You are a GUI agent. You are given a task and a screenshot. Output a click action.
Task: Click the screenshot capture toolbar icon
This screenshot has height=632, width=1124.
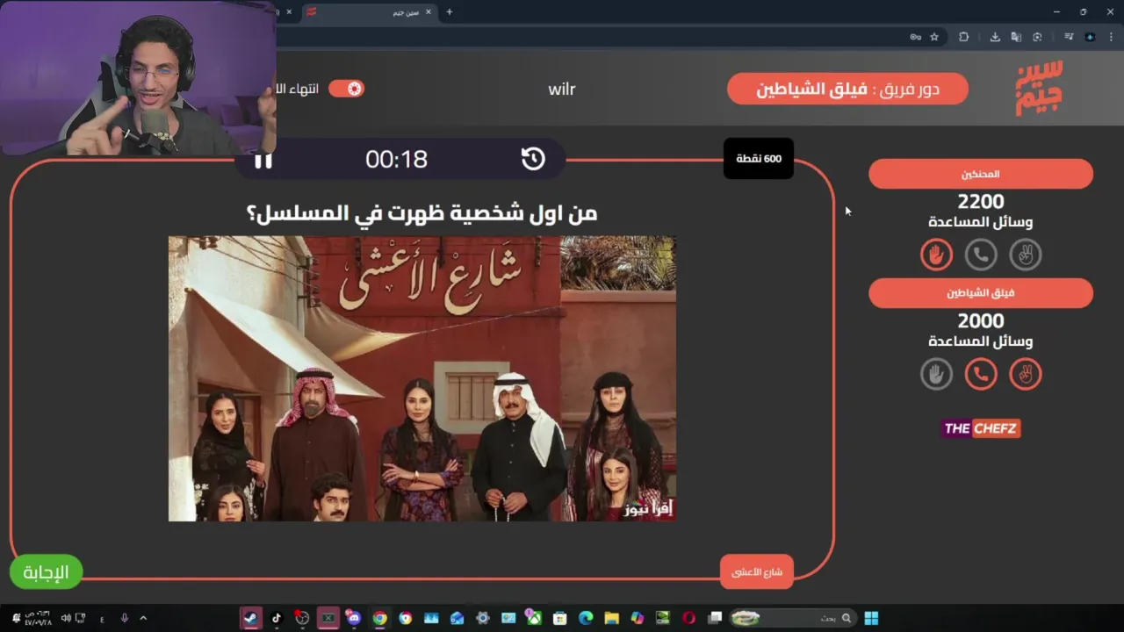pyautogui.click(x=1037, y=37)
